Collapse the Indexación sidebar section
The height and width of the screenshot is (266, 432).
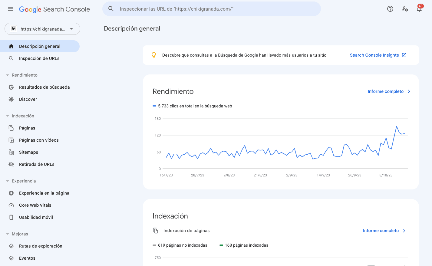coord(8,116)
